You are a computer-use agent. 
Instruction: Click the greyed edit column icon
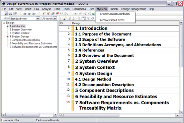point(69,18)
